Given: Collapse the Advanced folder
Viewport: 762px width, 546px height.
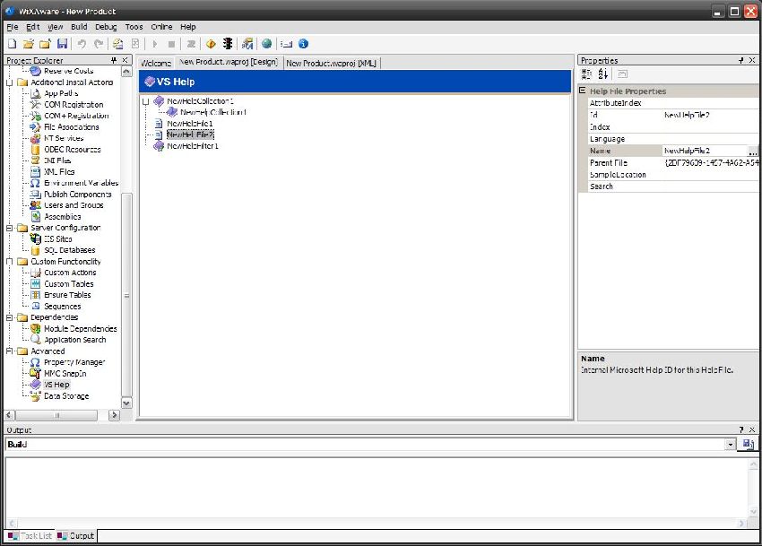Looking at the screenshot, I should [x=9, y=351].
